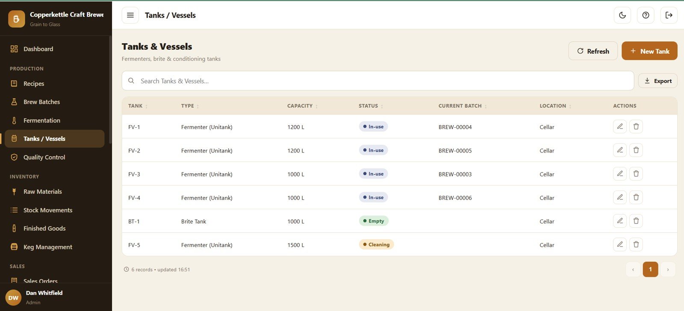Select page 1 in pagination

pos(650,269)
